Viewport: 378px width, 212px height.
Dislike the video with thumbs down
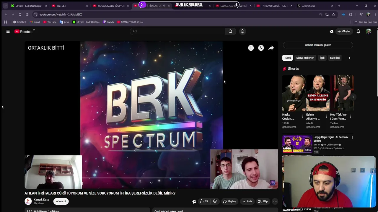(215, 201)
